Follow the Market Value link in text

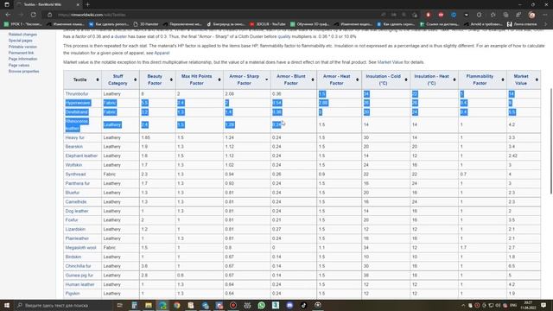(x=390, y=62)
